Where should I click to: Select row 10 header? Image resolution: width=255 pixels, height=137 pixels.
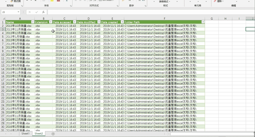click(x=3, y=55)
